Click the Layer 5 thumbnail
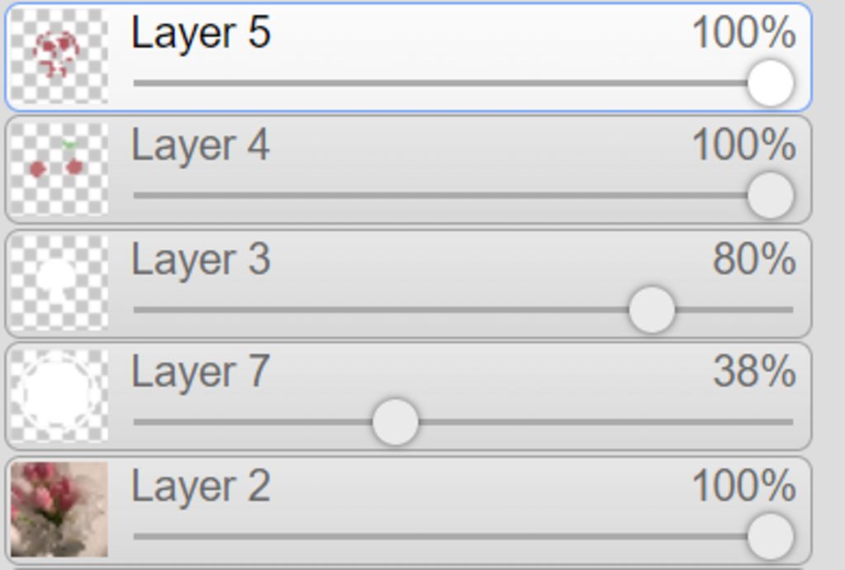845x570 pixels. pyautogui.click(x=59, y=56)
